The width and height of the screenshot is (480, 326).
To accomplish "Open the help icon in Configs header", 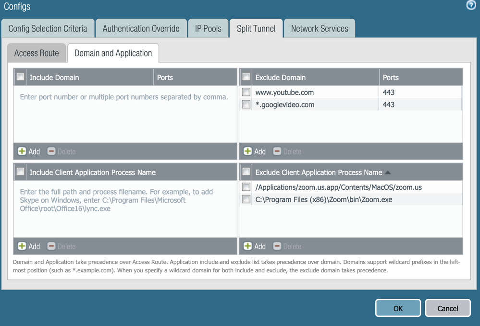I will coord(471,5).
